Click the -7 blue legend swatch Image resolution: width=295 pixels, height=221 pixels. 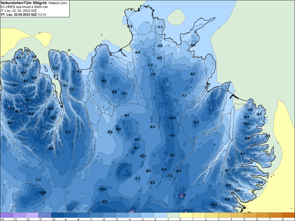[96, 215]
